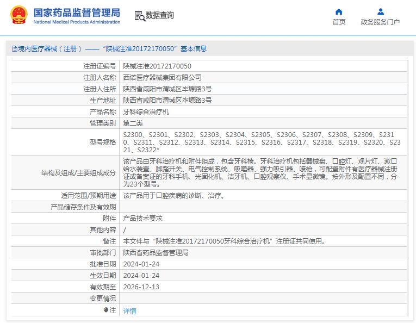Click the document icon before 境内医疗器械
Screen dimensions: 416x323
[15, 49]
